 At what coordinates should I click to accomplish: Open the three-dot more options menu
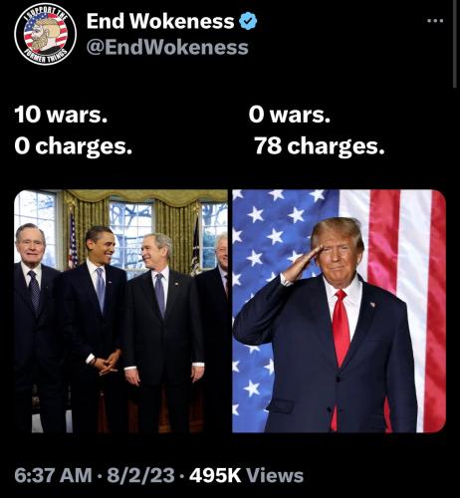(435, 21)
